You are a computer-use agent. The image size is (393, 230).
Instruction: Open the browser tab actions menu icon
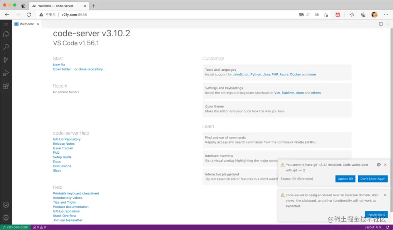tap(23, 6)
